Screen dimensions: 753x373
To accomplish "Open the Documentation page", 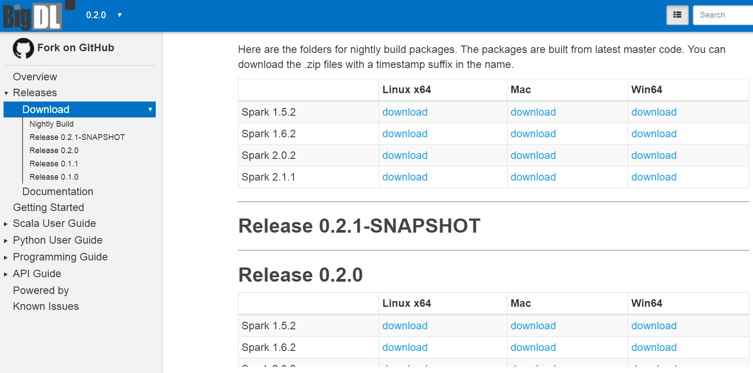I will click(x=58, y=192).
